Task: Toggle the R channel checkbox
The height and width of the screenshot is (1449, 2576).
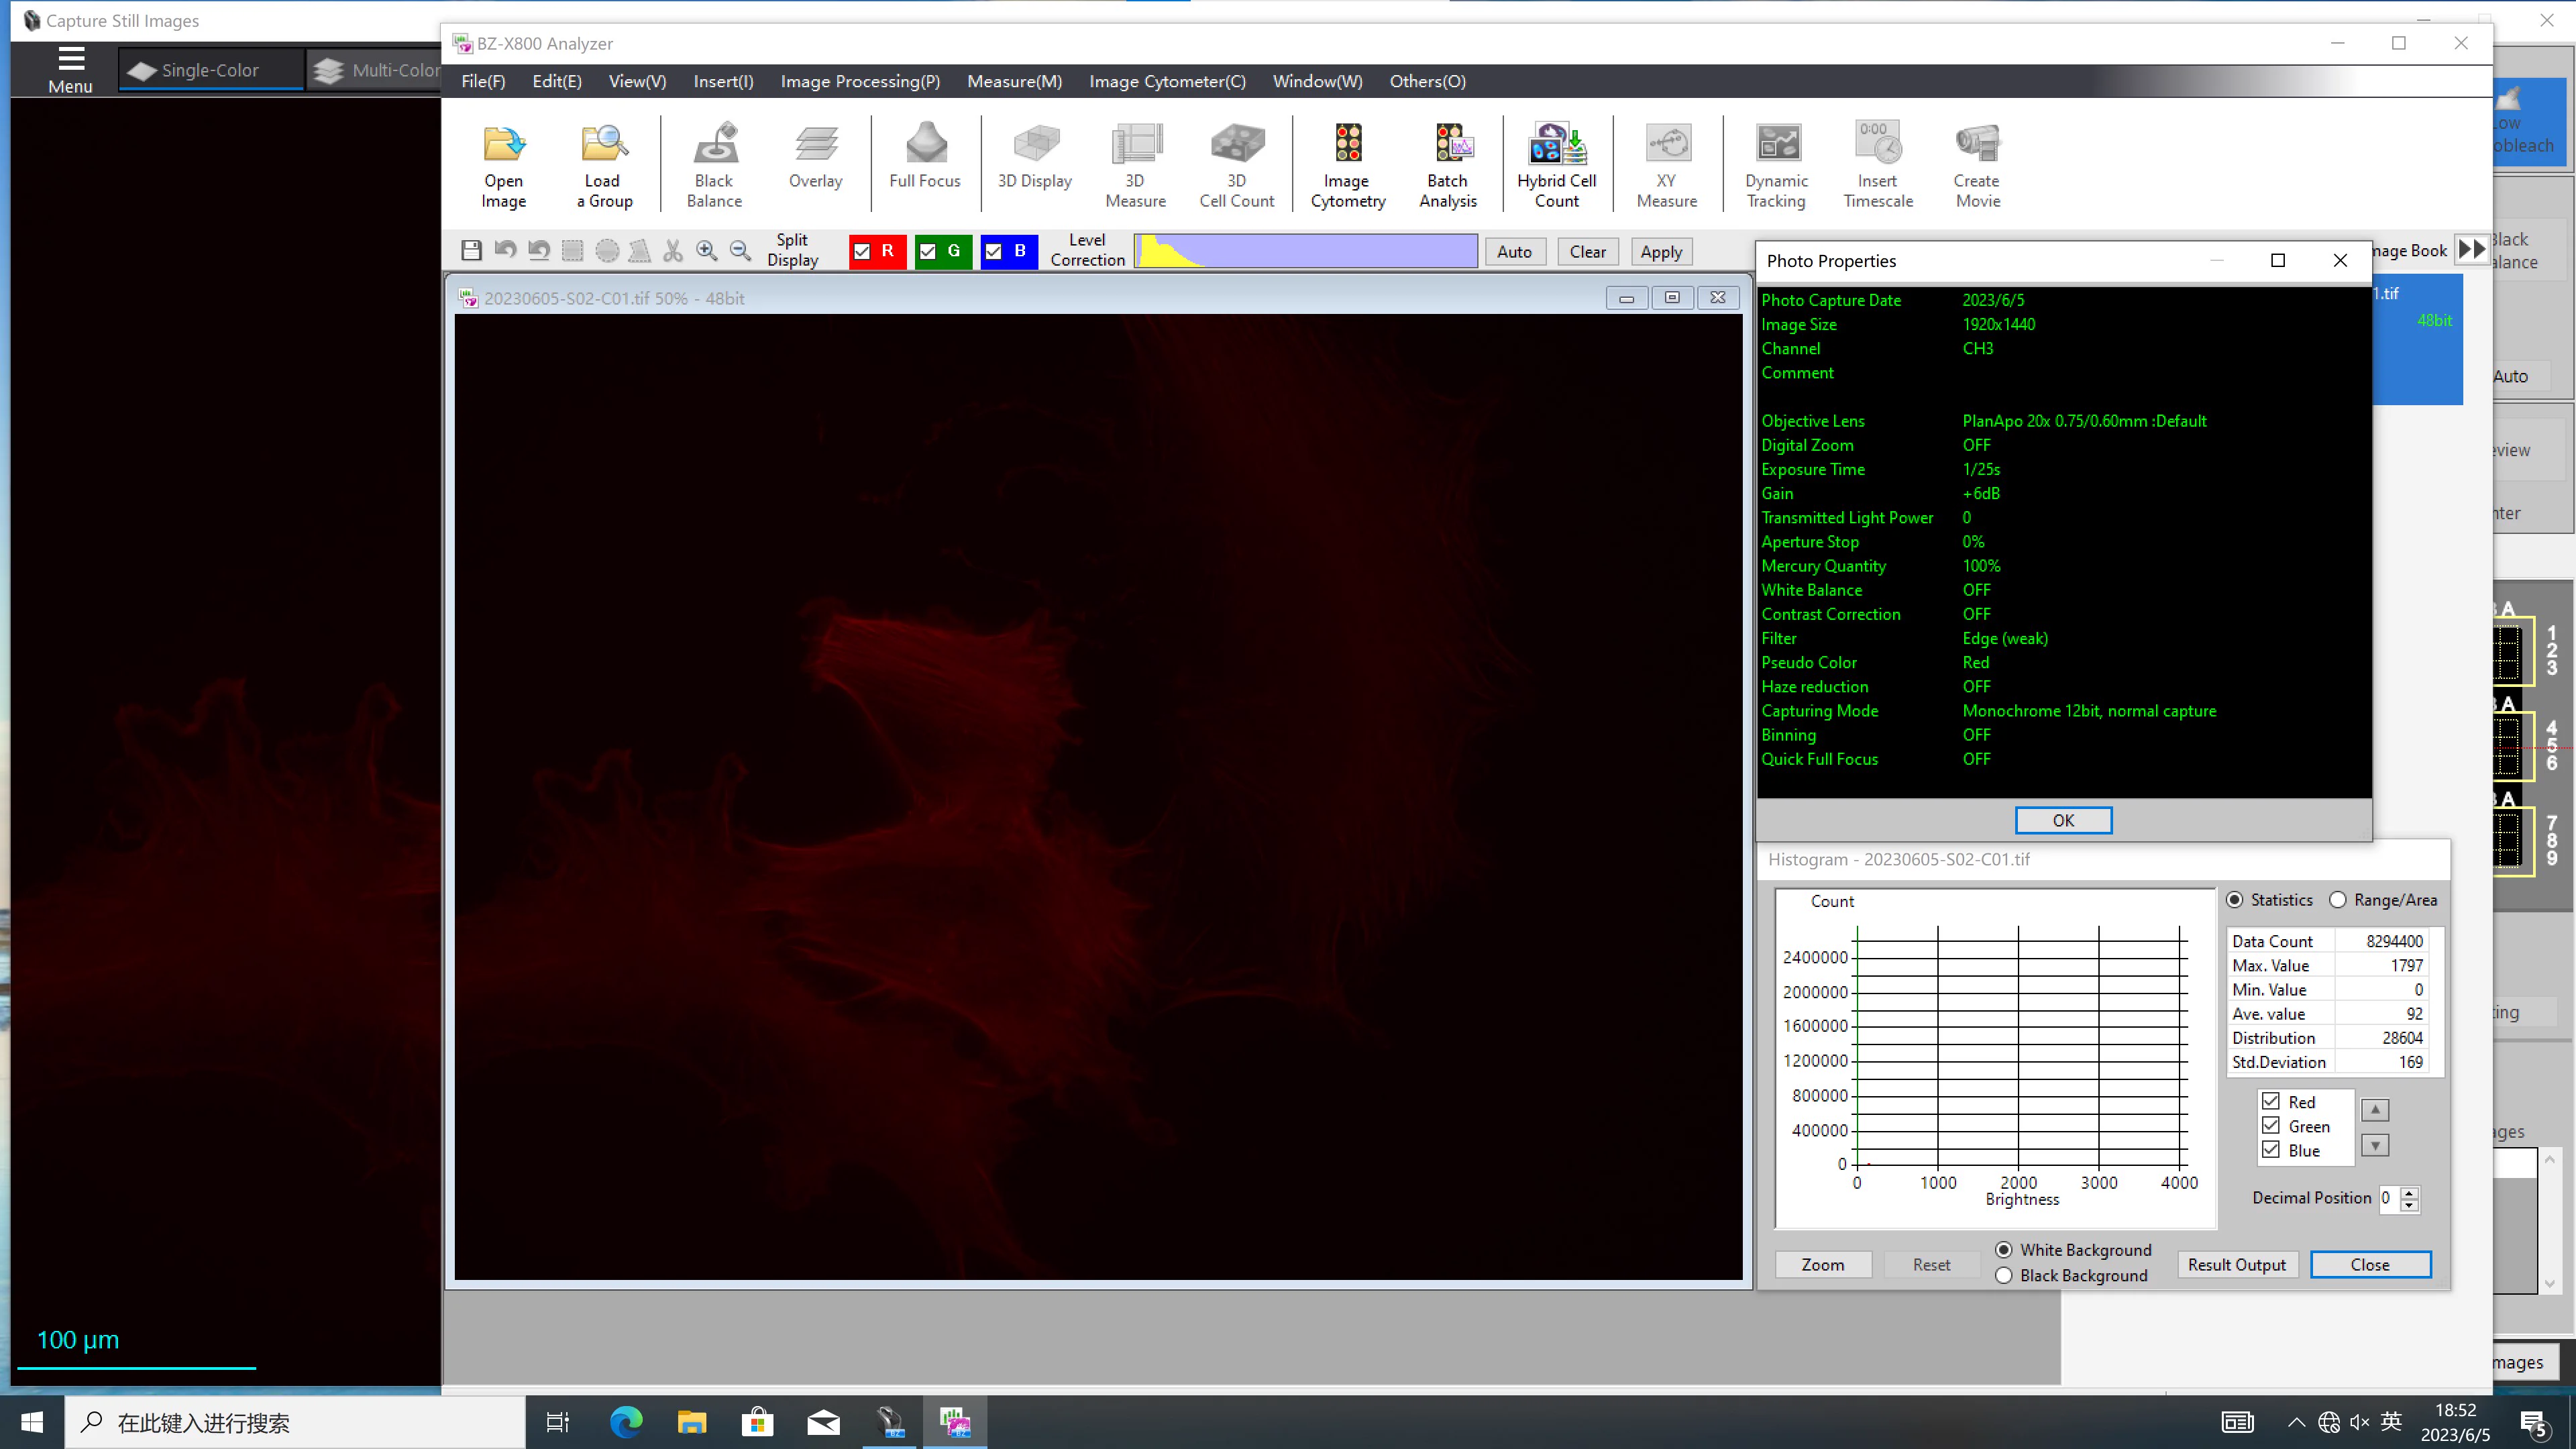Action: click(x=863, y=252)
